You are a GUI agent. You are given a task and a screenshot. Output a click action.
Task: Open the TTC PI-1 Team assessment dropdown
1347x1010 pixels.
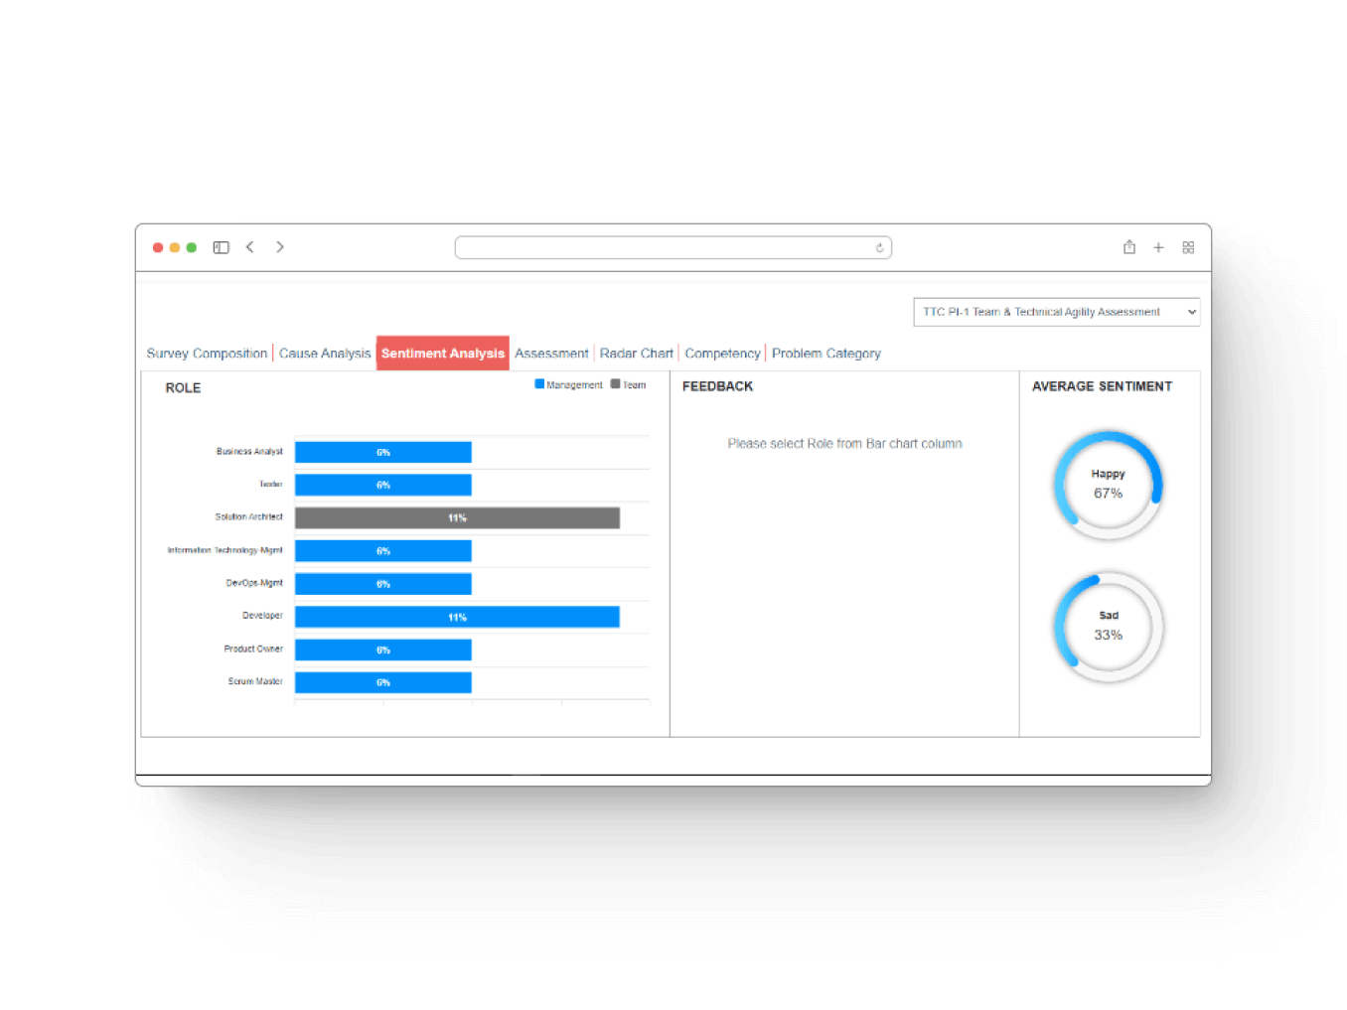[x=1057, y=312]
